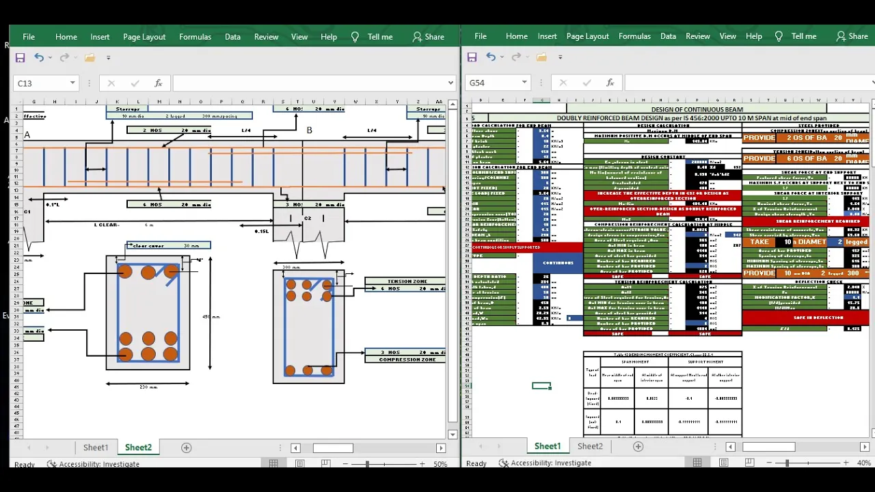875x492 pixels.
Task: Open Insert tab in right Excel window
Action: (547, 36)
